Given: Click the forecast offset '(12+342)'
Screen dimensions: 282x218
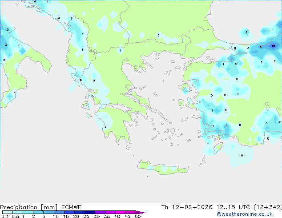Looking at the screenshot, I should point(268,207).
